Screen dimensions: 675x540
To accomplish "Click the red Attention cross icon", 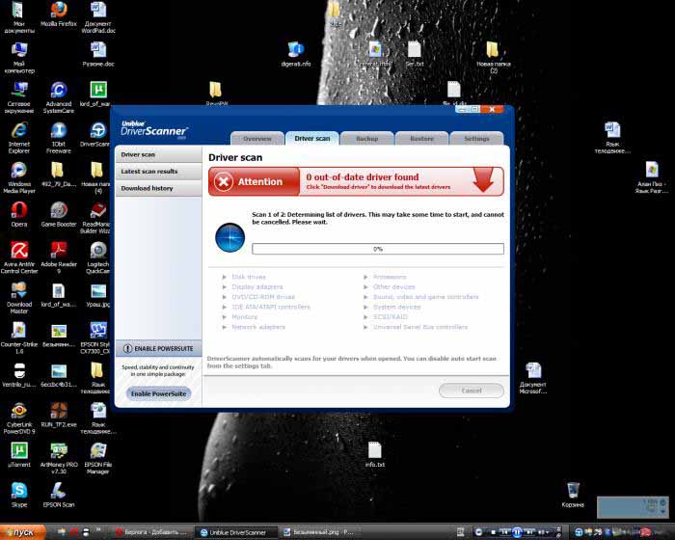I will click(x=224, y=181).
